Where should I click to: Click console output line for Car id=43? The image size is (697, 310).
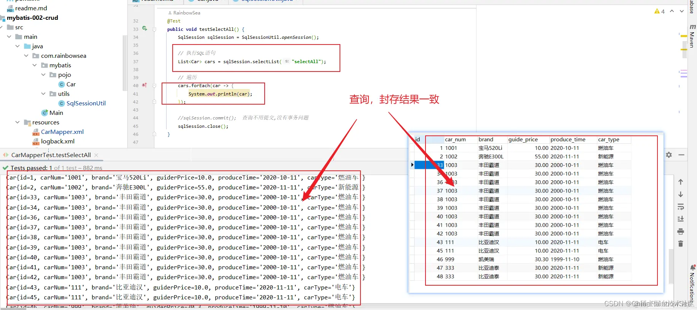[181, 287]
